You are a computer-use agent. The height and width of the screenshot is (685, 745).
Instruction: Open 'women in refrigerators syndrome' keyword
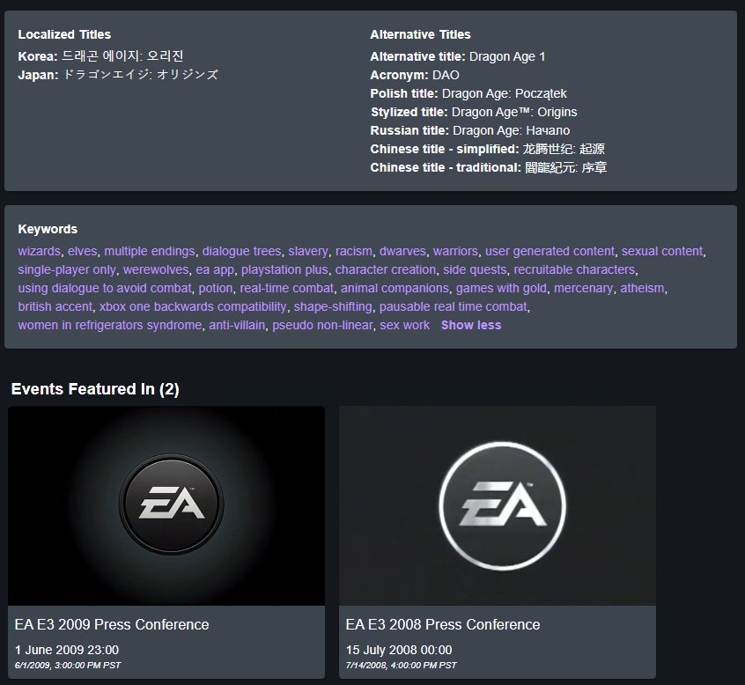[110, 326]
